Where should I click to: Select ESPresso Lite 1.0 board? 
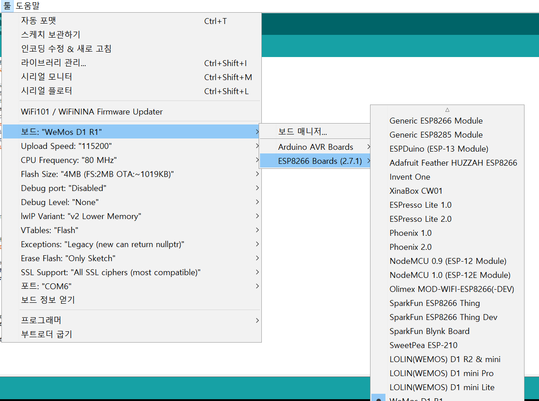click(447, 205)
